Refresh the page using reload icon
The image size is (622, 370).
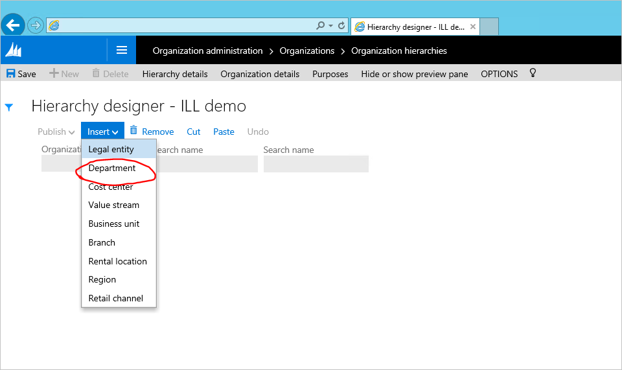pos(341,26)
